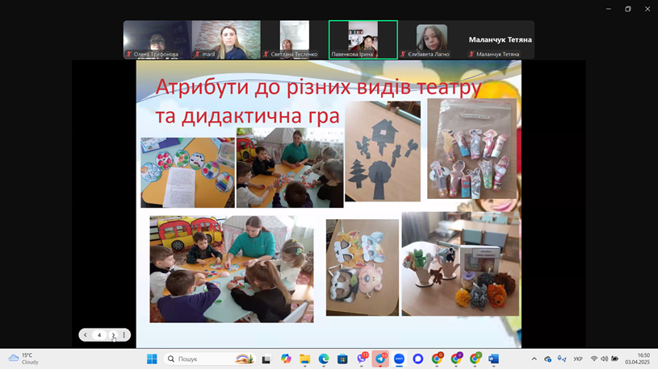The width and height of the screenshot is (658, 369).
Task: Open File Explorer from the taskbar
Action: pyautogui.click(x=304, y=359)
